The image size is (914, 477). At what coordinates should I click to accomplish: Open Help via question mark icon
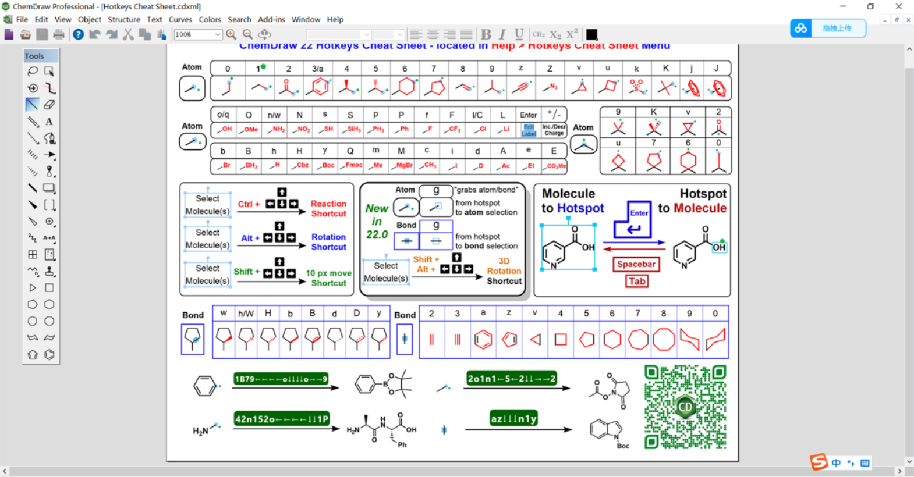coord(78,34)
